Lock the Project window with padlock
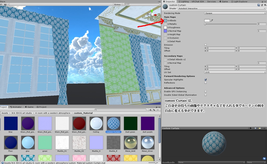Image resolution: width=267 pixels, height=164 pixels. [157, 107]
